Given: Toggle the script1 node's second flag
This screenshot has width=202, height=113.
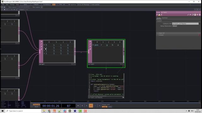Looking at the screenshot, I should pos(90,44).
